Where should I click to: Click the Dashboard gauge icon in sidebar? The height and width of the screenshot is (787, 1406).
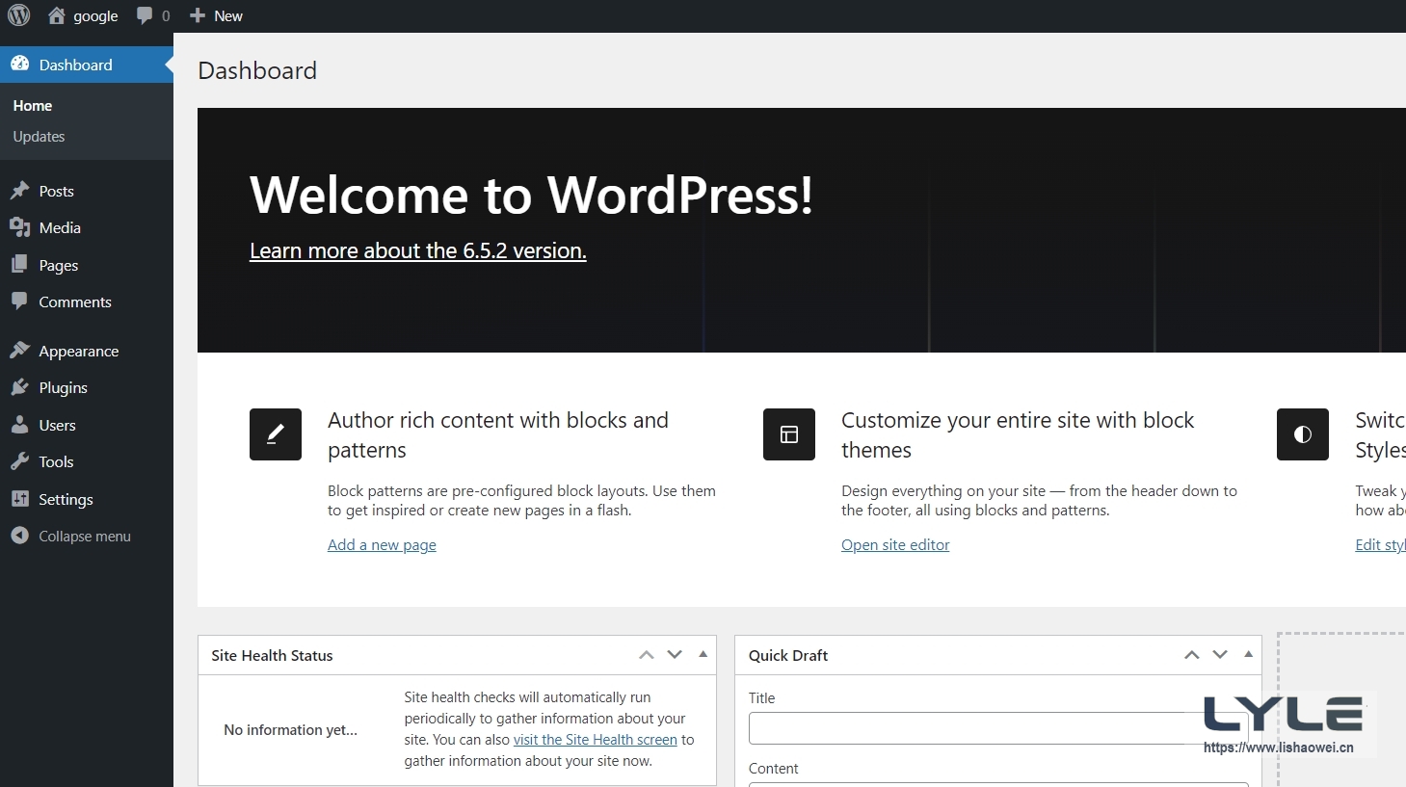[20, 65]
